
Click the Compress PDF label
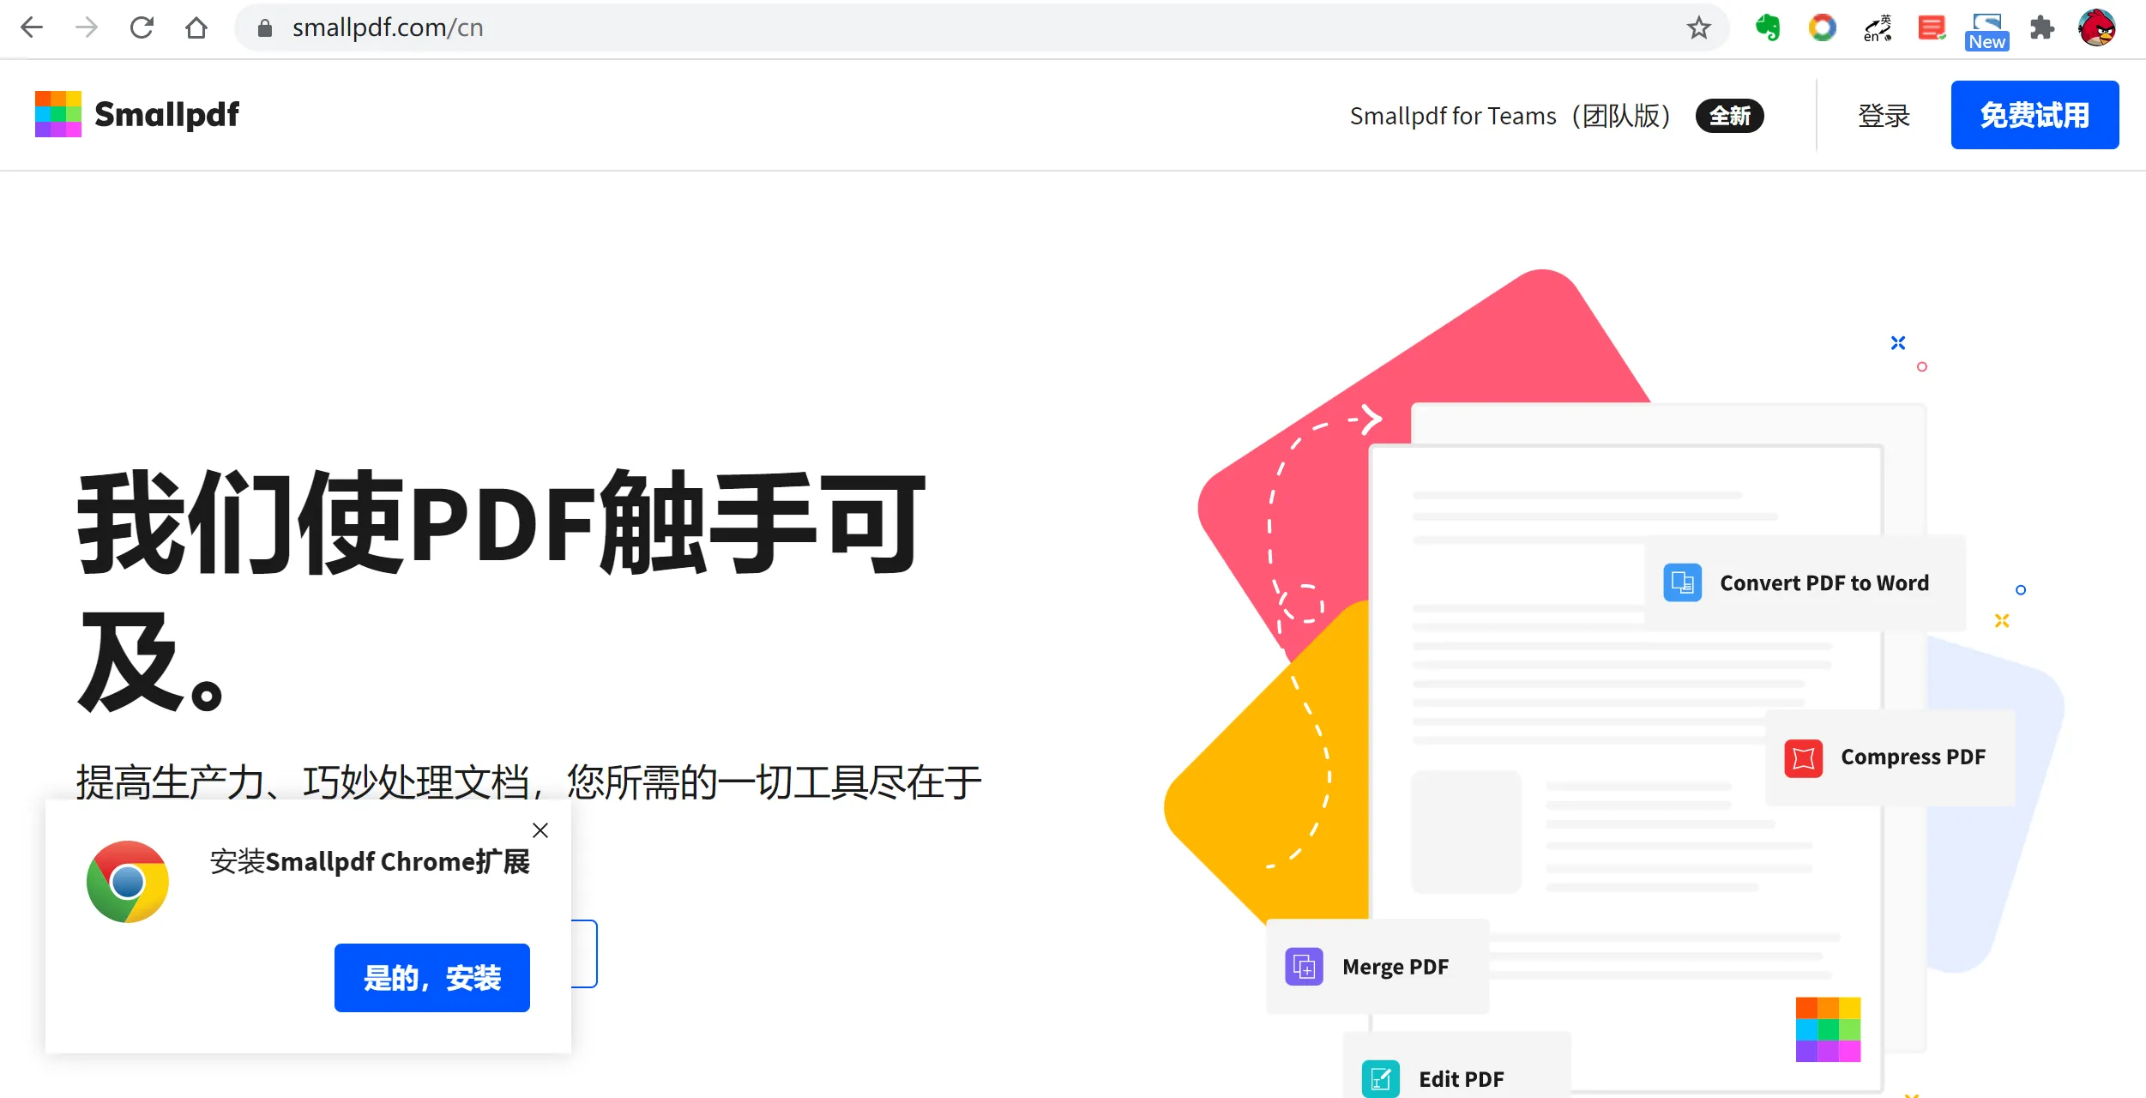1913,757
